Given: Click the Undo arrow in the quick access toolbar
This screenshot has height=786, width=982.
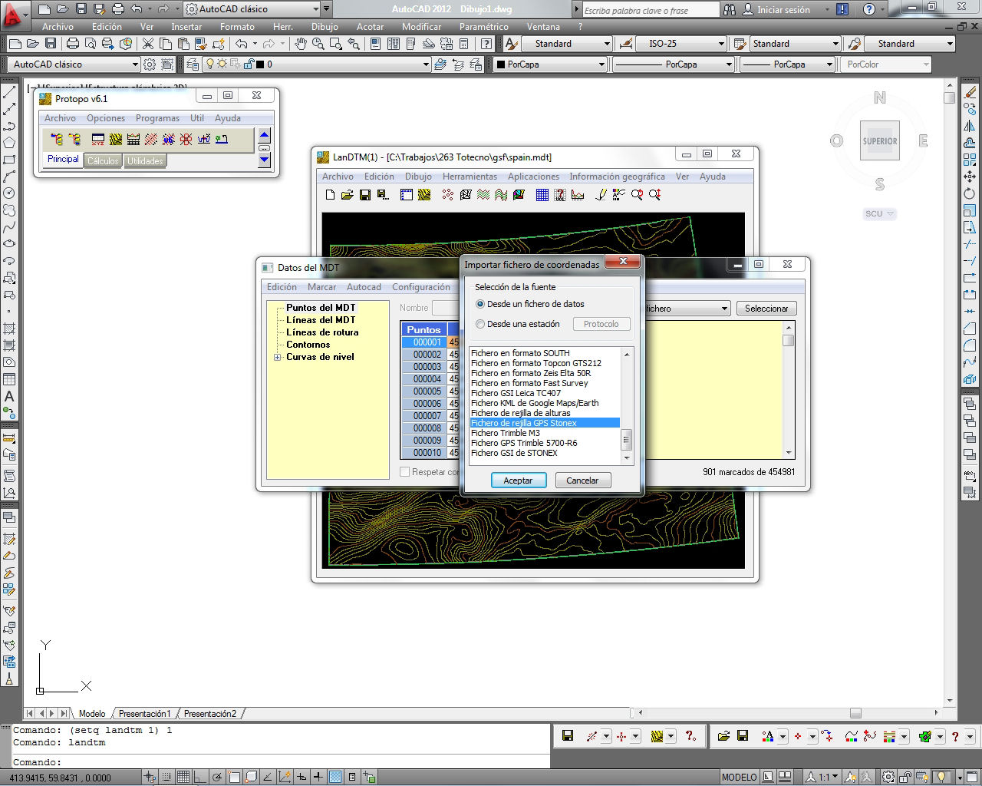Looking at the screenshot, I should pyautogui.click(x=137, y=9).
